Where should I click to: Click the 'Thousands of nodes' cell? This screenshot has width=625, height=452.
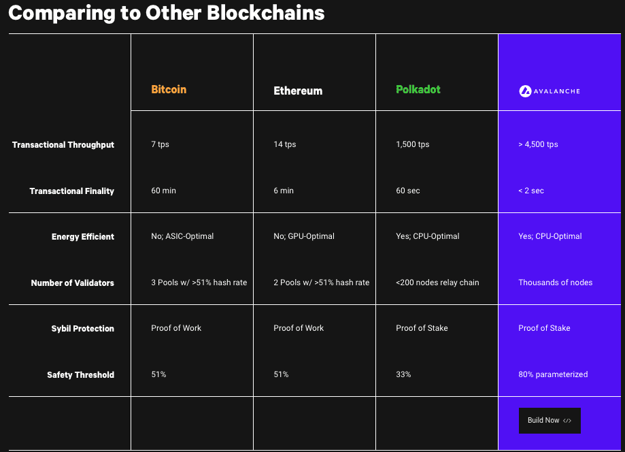tap(556, 282)
